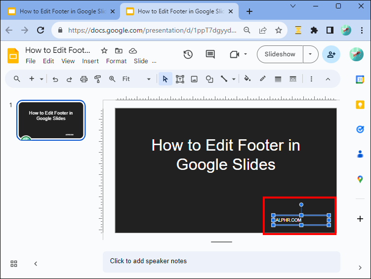Toggle the filmstrip grid view

pos(14,264)
